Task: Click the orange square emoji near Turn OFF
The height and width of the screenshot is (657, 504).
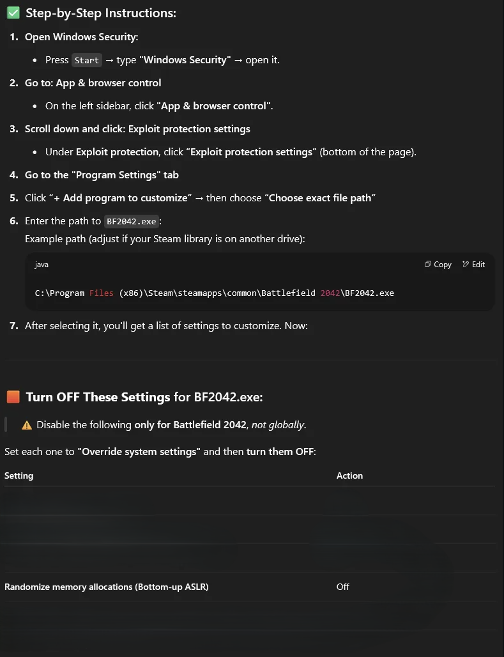Action: coord(13,397)
